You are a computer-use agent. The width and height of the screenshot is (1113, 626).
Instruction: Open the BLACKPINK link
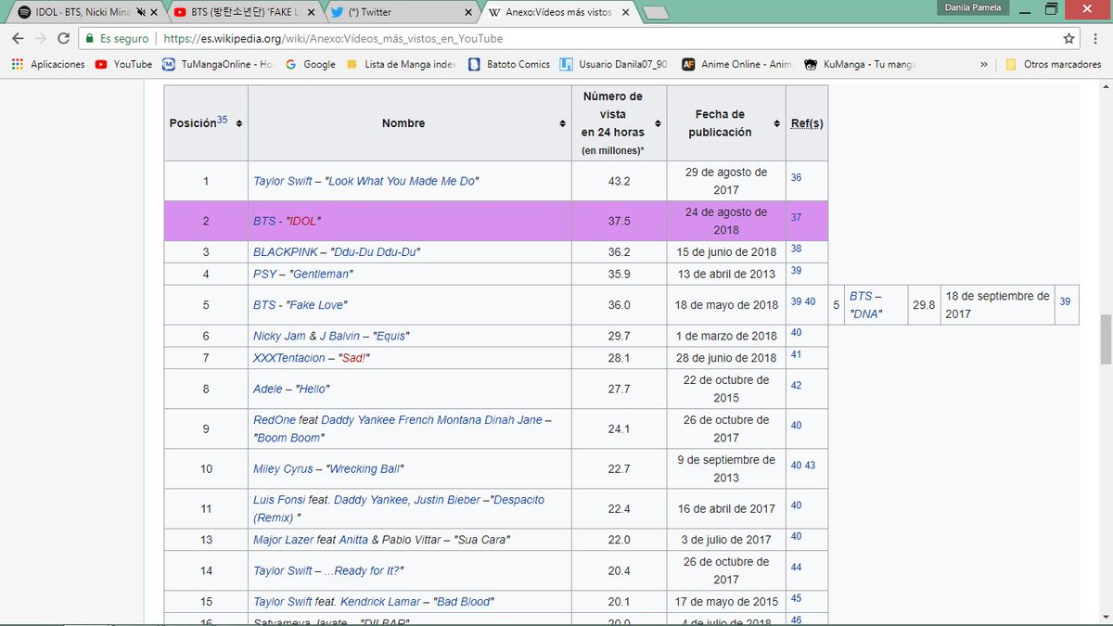[286, 251]
